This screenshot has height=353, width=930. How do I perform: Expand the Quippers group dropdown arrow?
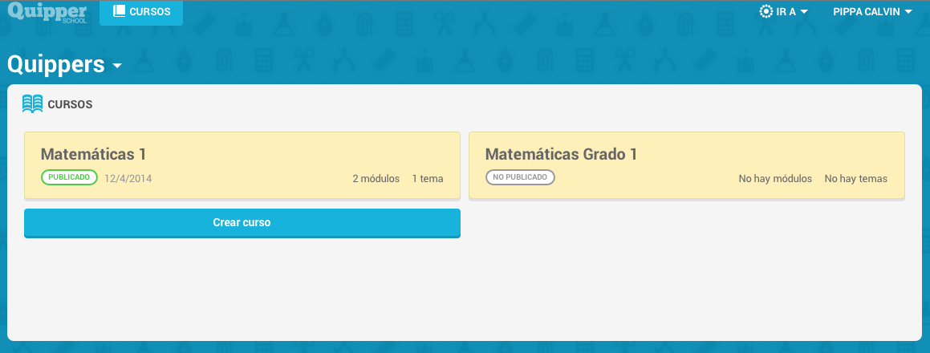pyautogui.click(x=117, y=66)
